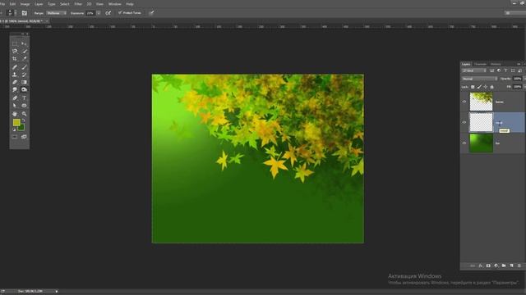The width and height of the screenshot is (526, 295).
Task: Open the layer blend mode dropdown
Action: 479,79
